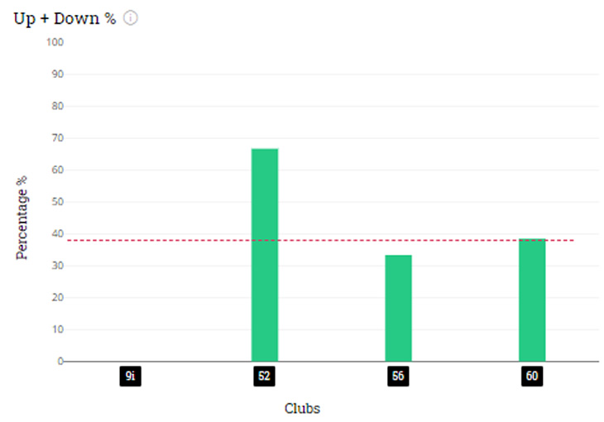
Task: Click the 70 gridline label
Action: click(57, 138)
